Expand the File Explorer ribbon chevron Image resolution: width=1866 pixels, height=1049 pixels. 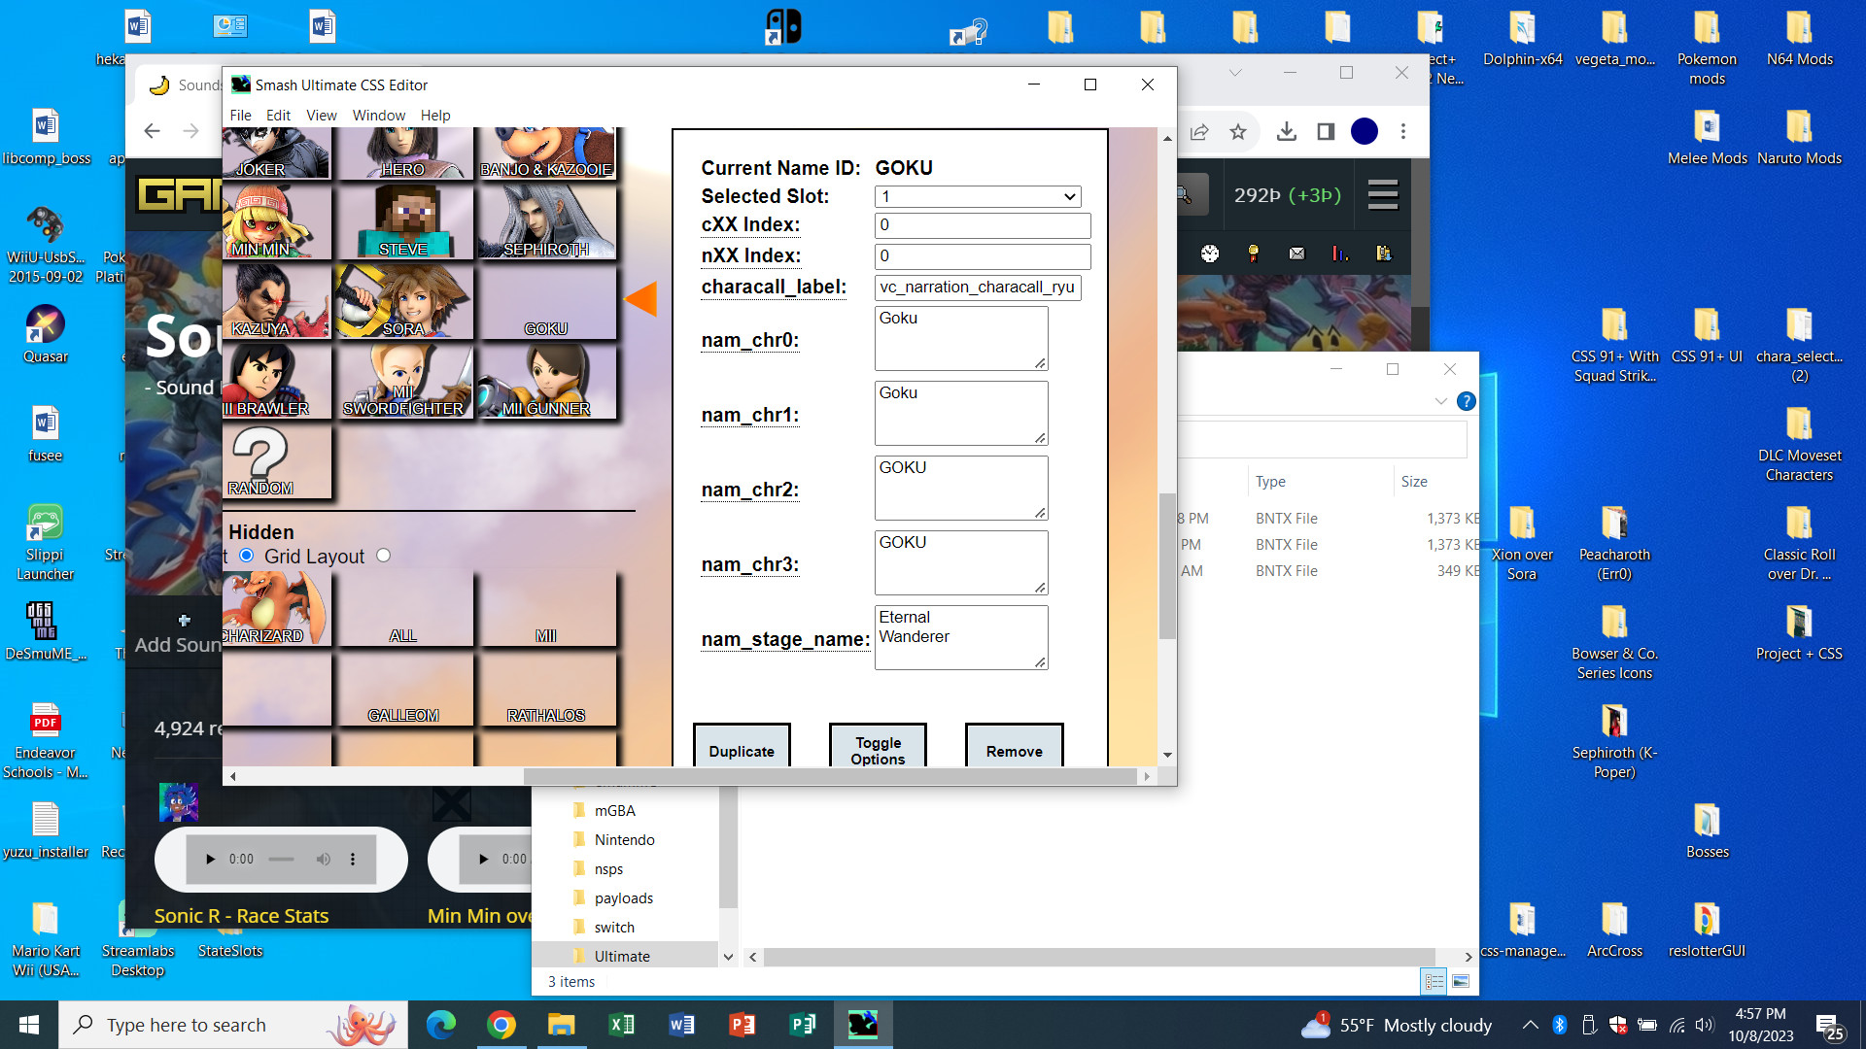point(1441,401)
